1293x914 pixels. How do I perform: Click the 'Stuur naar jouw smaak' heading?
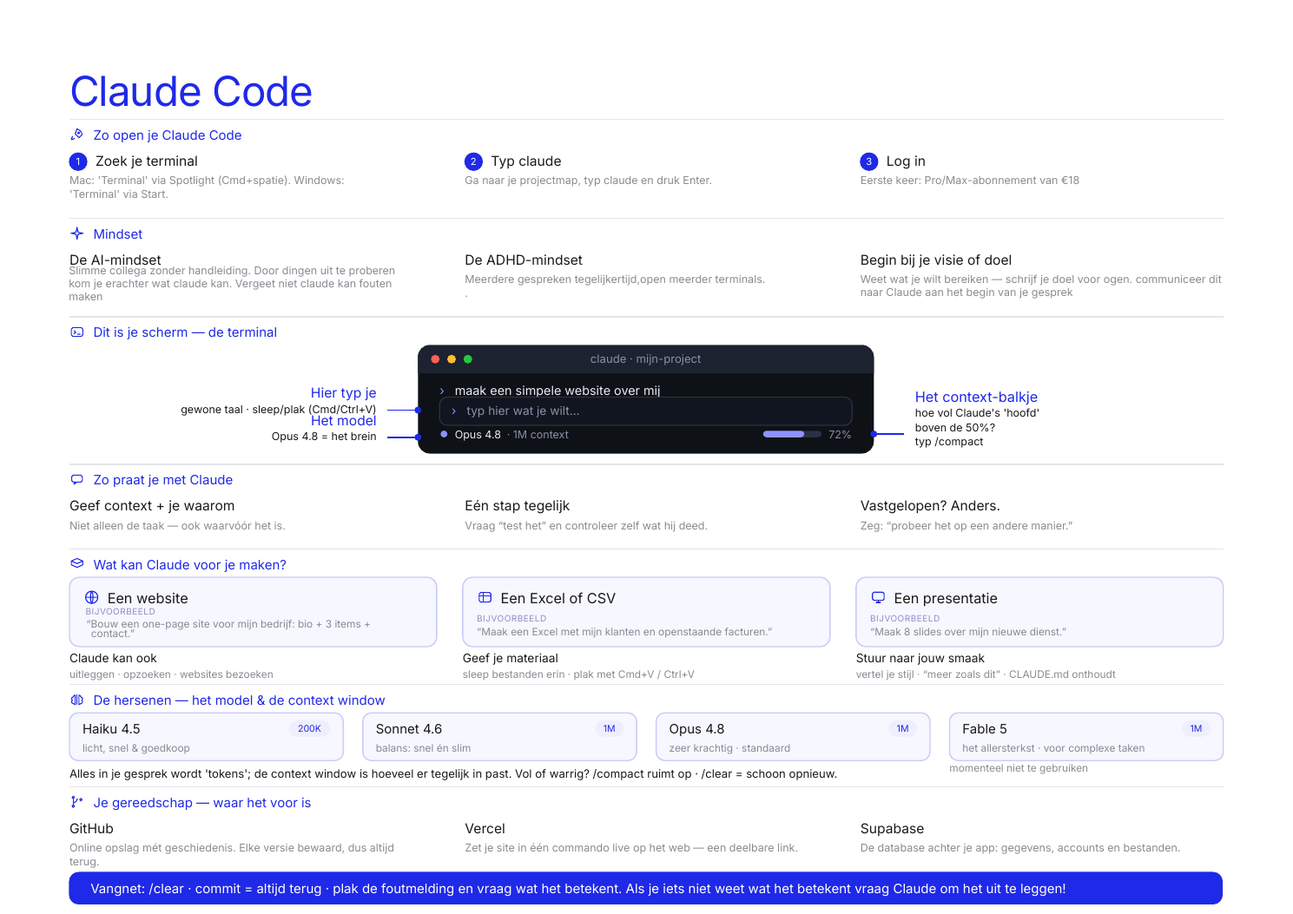click(x=920, y=659)
